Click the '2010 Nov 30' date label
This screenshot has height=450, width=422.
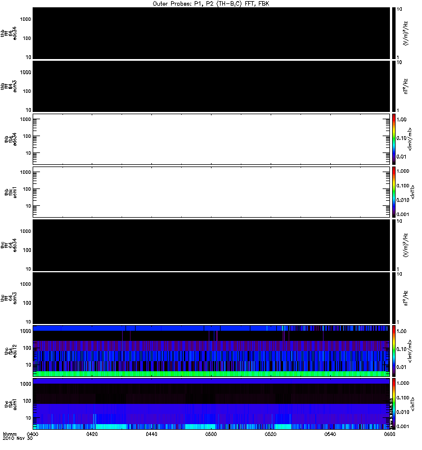click(x=17, y=438)
